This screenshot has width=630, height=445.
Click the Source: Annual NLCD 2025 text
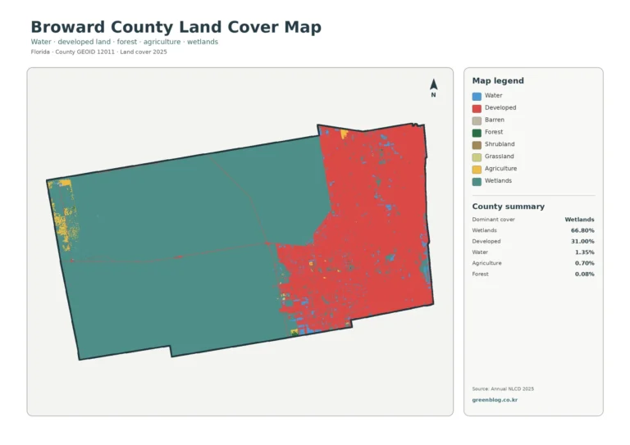(503, 388)
